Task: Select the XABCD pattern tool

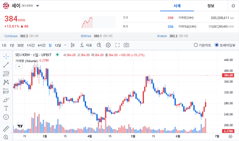Action: point(6,82)
